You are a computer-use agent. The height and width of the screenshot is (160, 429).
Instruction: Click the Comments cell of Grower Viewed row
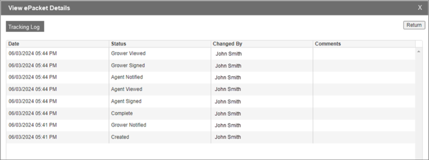[364, 54]
